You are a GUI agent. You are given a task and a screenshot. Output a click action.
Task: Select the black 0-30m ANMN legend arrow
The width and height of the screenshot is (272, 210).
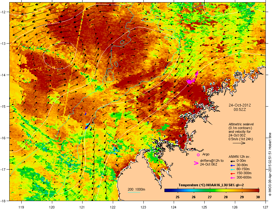[232, 161]
